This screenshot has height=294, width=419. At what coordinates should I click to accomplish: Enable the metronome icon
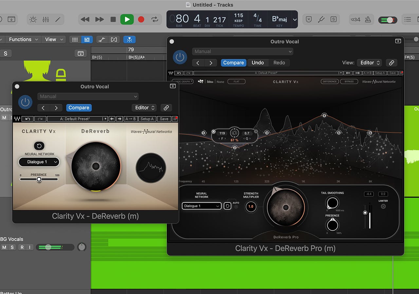point(368,19)
